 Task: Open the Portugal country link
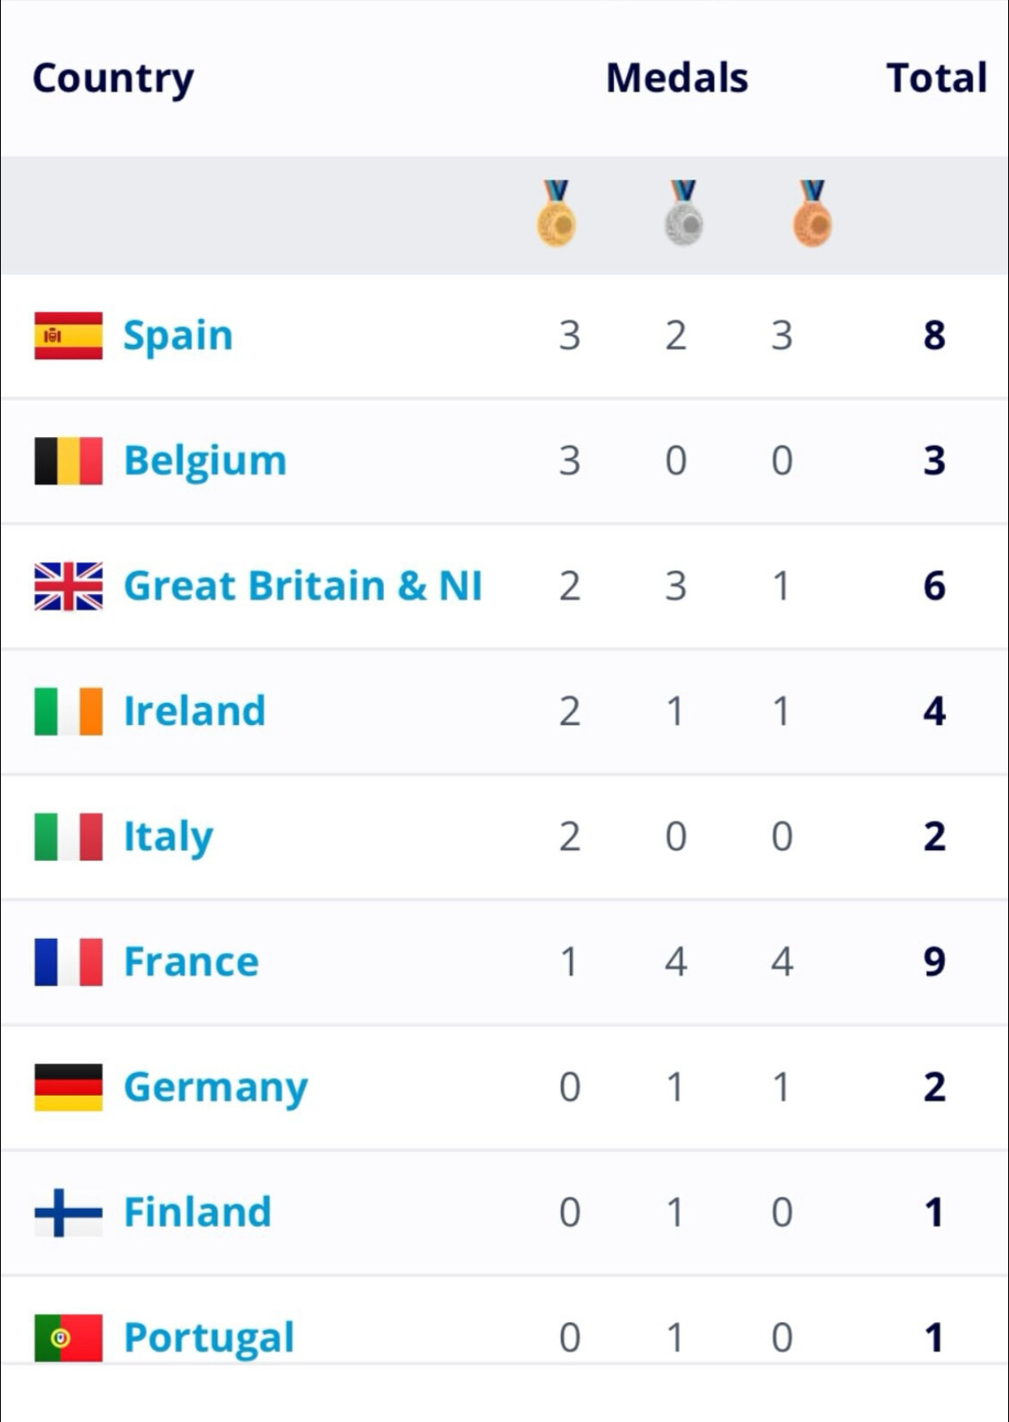pyautogui.click(x=209, y=1337)
